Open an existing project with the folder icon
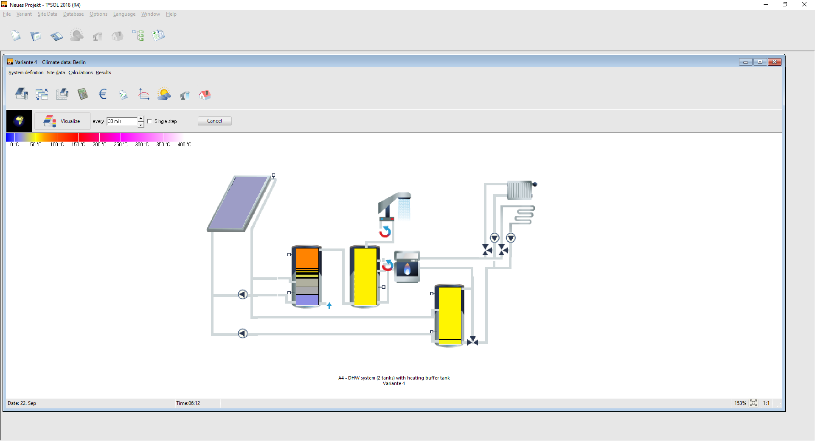Screen dimensions: 815x441 pos(36,36)
